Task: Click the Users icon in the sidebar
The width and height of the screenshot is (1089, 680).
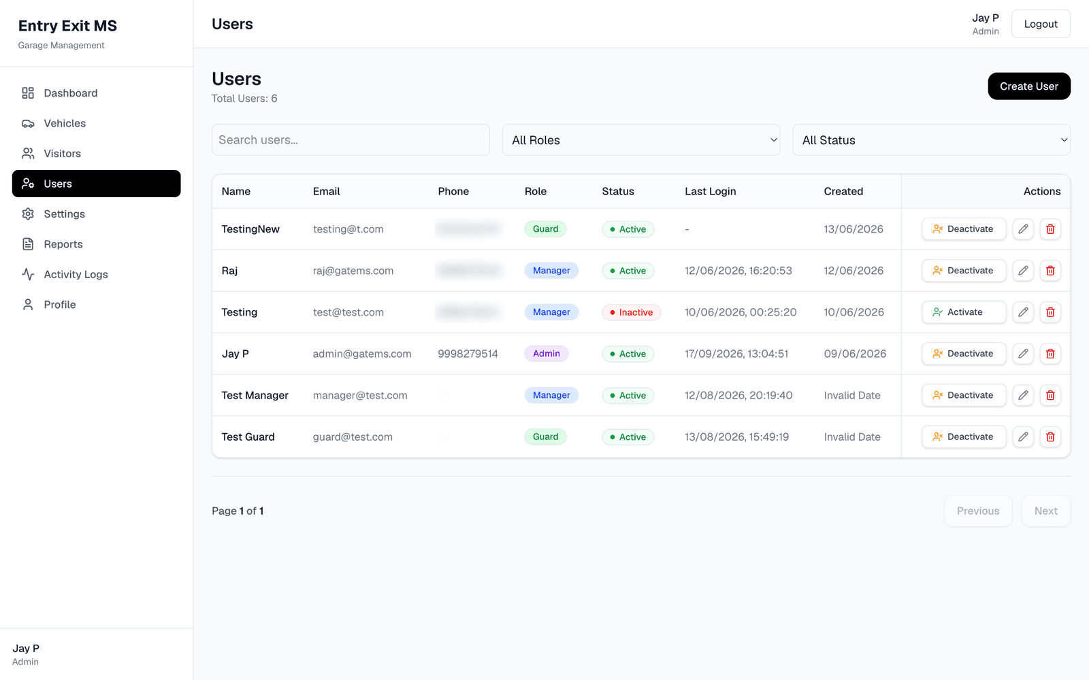Action: (28, 184)
